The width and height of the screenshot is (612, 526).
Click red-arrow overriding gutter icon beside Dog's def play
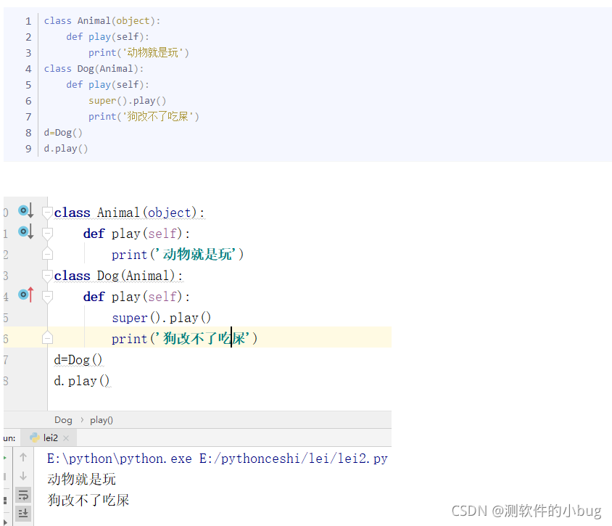coord(26,295)
